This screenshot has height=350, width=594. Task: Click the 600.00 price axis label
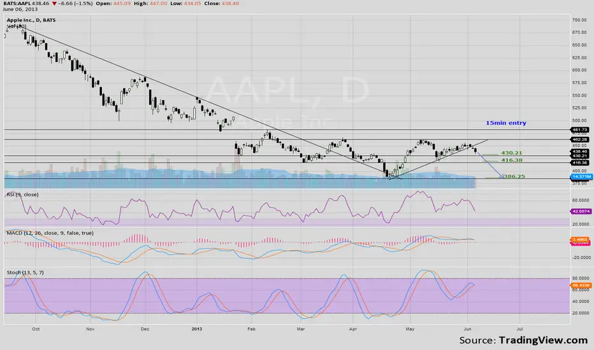[x=579, y=71]
